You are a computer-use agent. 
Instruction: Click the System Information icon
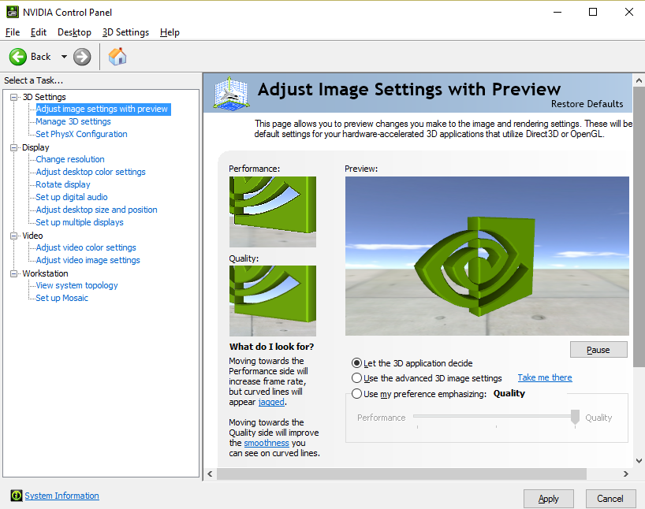point(16,496)
